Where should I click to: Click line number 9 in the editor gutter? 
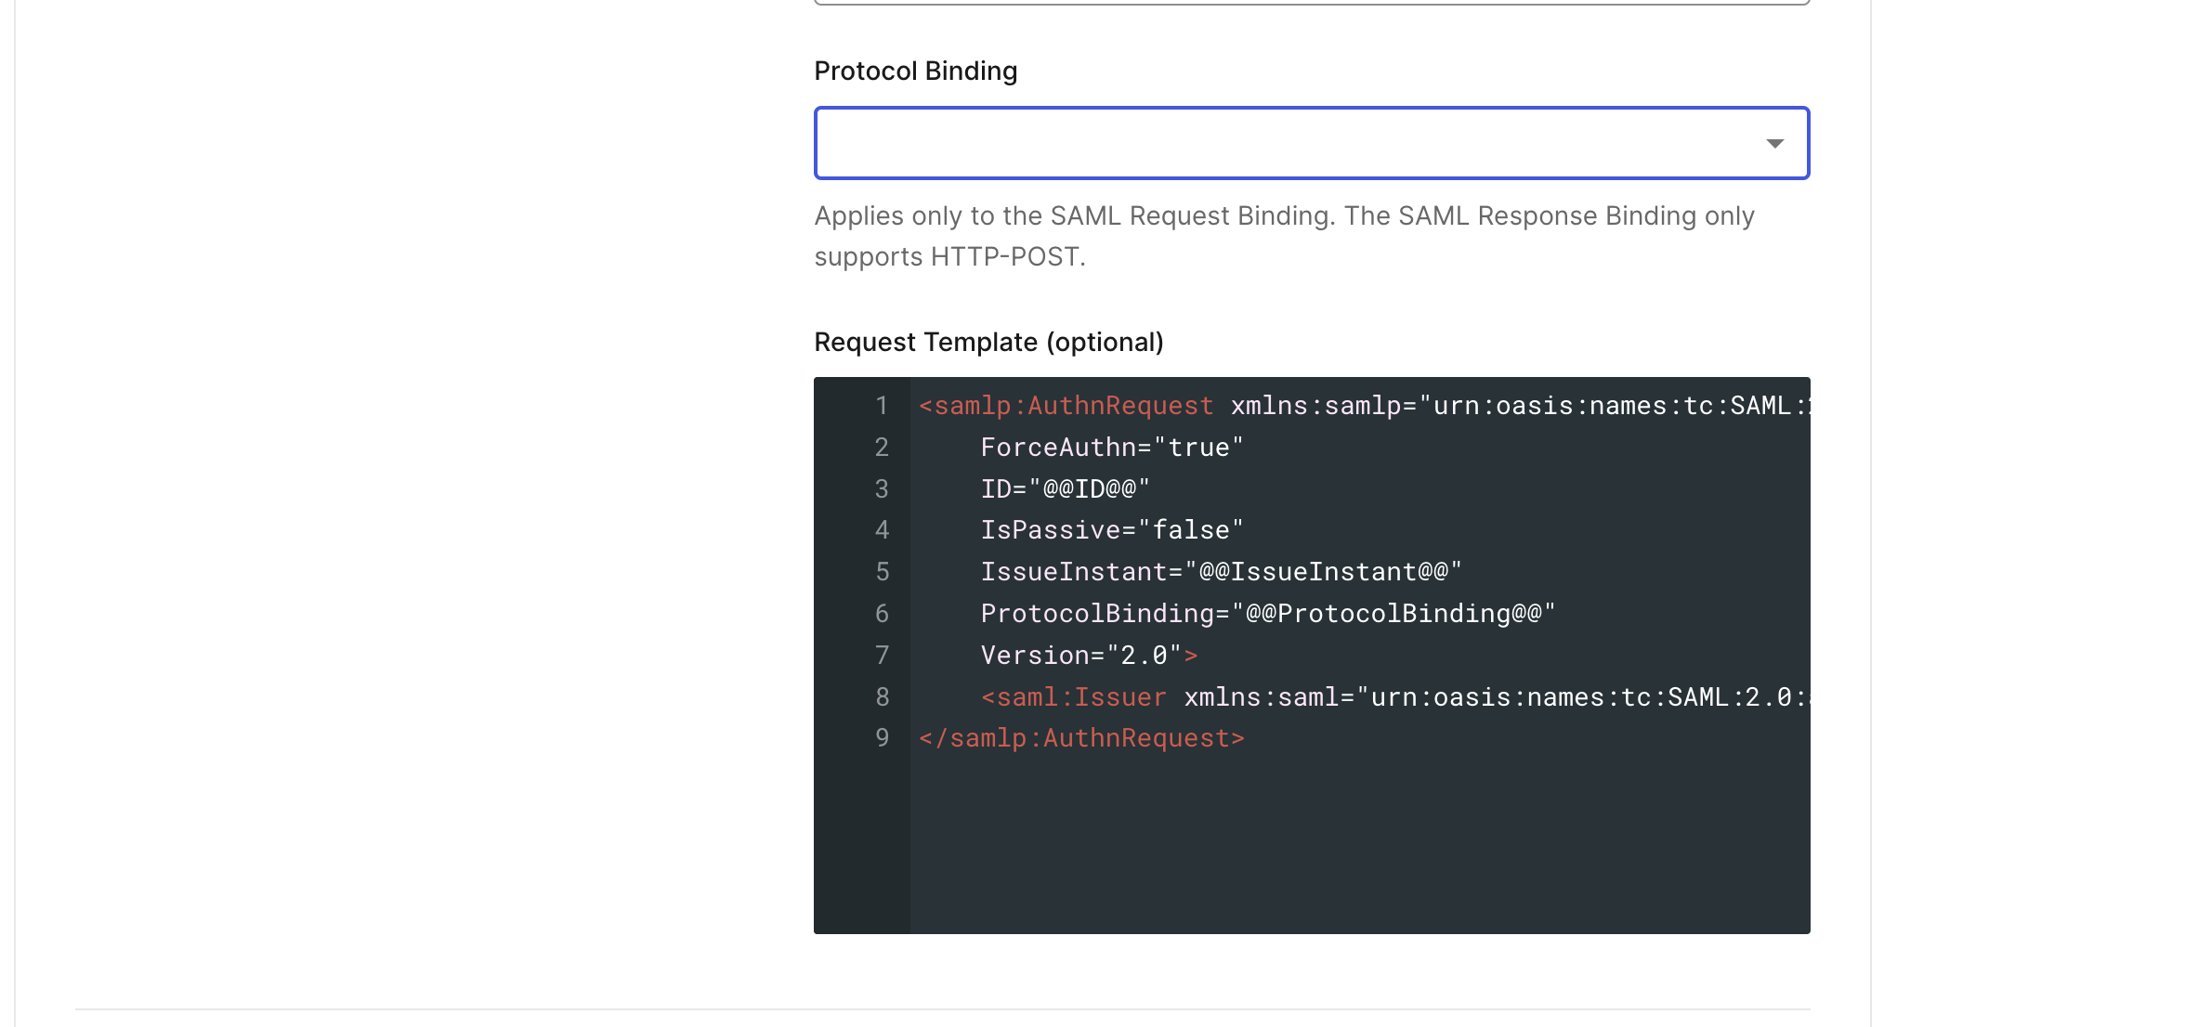pyautogui.click(x=881, y=737)
